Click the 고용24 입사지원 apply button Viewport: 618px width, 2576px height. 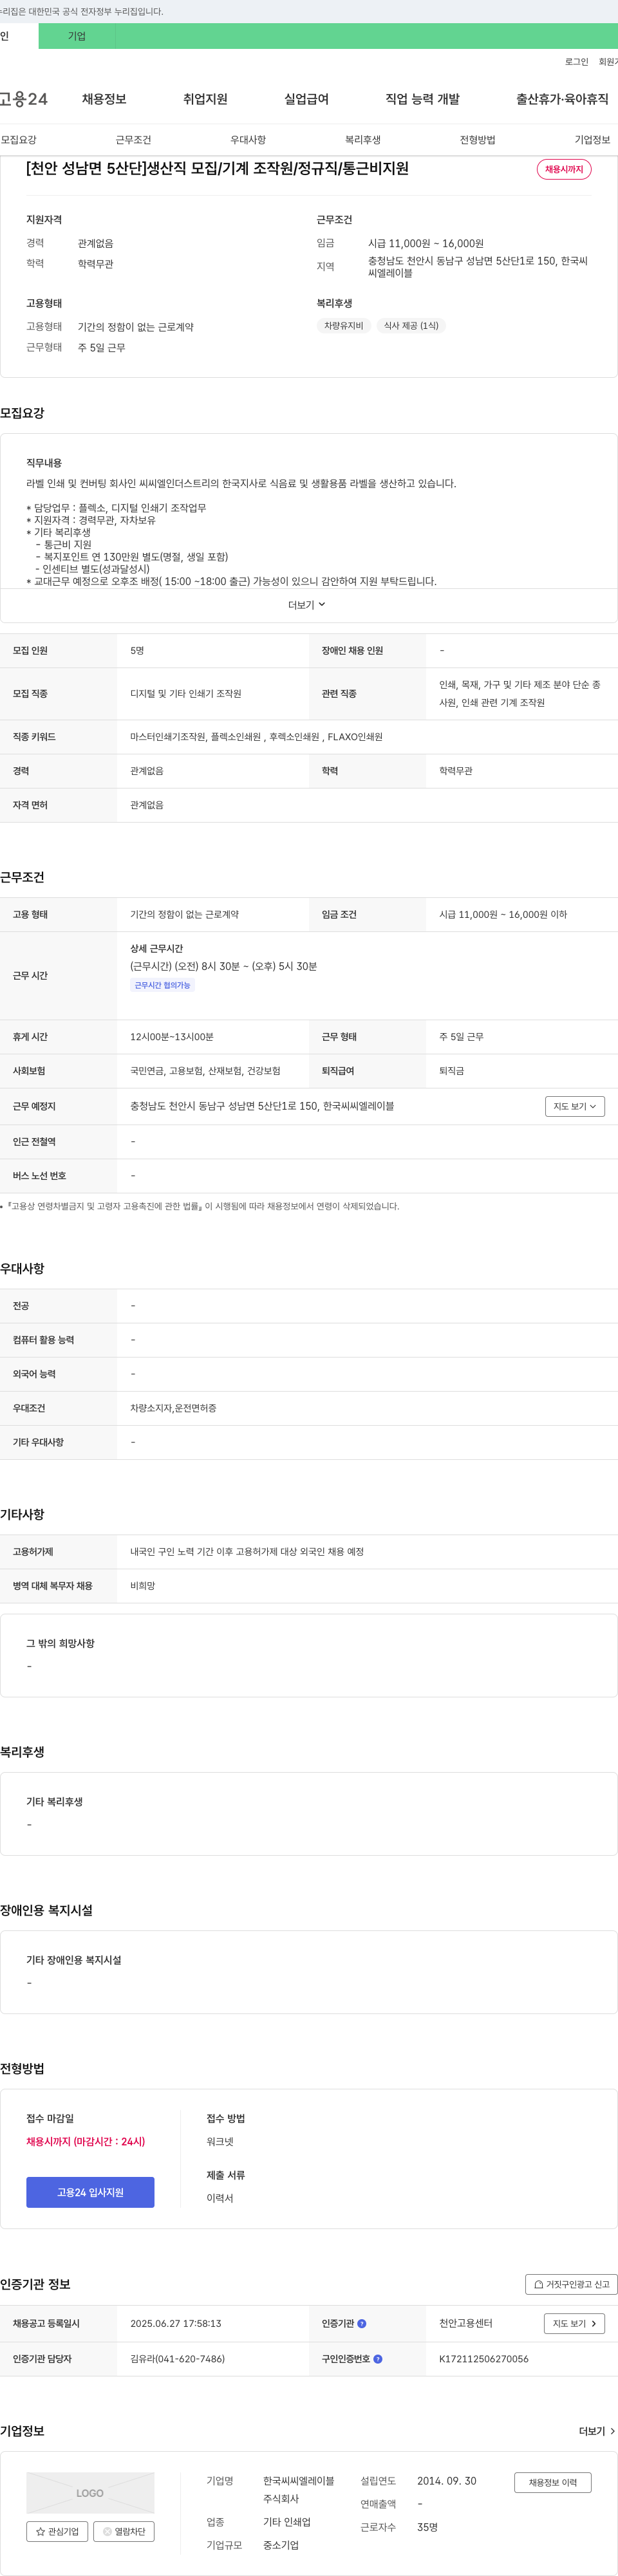click(x=90, y=2192)
